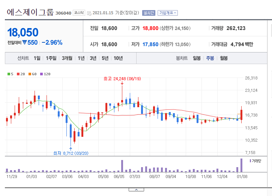Click the 봉차트 label
272x196 pixels.
click(182, 58)
